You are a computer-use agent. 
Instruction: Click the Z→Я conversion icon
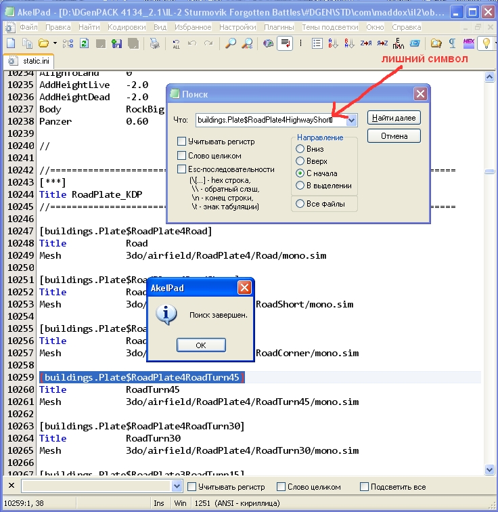pyautogui.click(x=365, y=43)
